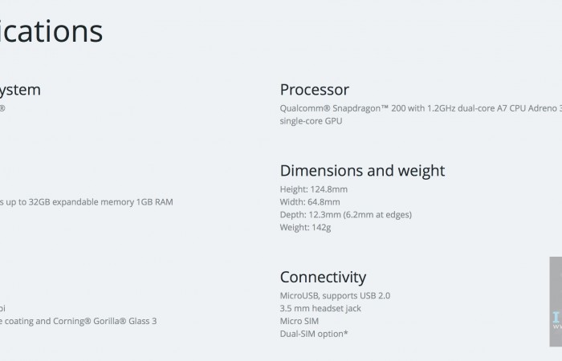
Task: Click the 'Dual-SIM option*' text
Action: (314, 334)
